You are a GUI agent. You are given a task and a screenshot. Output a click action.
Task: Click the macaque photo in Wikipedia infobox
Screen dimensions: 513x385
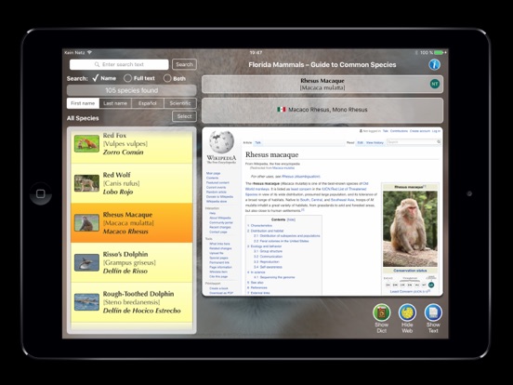point(410,229)
